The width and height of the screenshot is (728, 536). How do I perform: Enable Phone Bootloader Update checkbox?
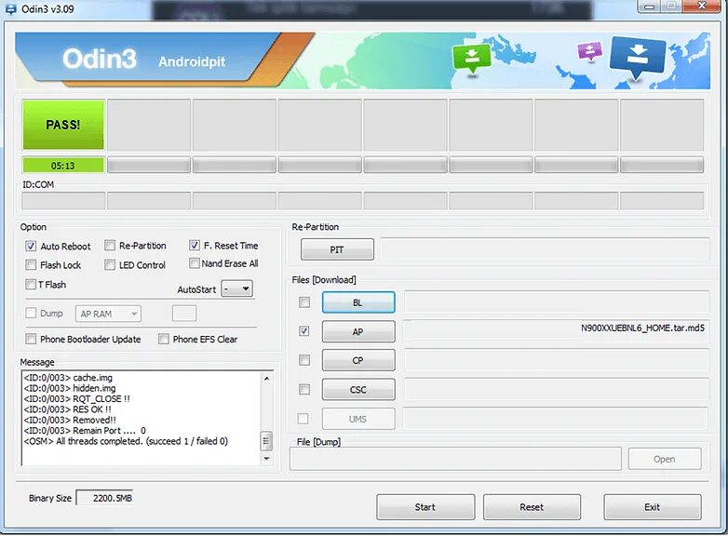click(x=31, y=339)
